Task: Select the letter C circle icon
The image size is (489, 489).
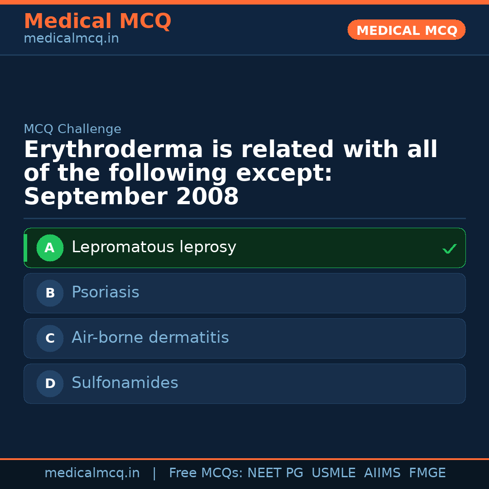Action: point(50,338)
